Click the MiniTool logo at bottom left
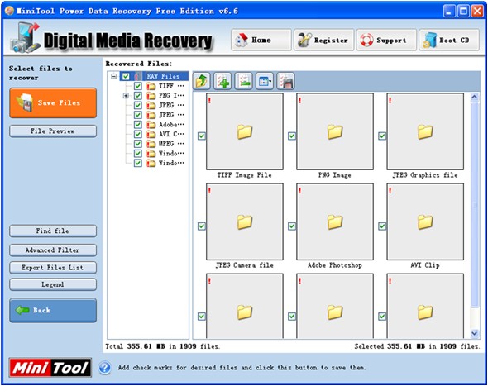 (50, 368)
